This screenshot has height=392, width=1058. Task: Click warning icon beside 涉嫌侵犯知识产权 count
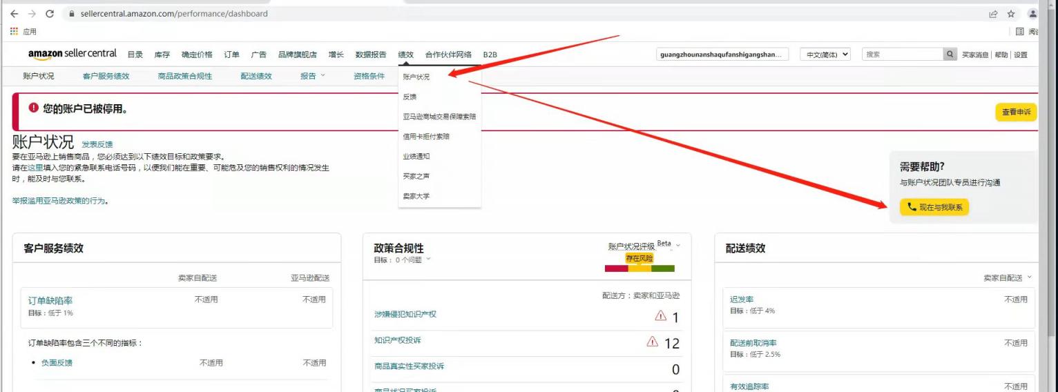point(661,315)
